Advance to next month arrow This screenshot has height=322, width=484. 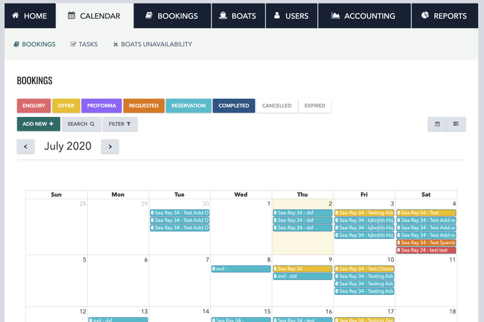[x=110, y=147]
